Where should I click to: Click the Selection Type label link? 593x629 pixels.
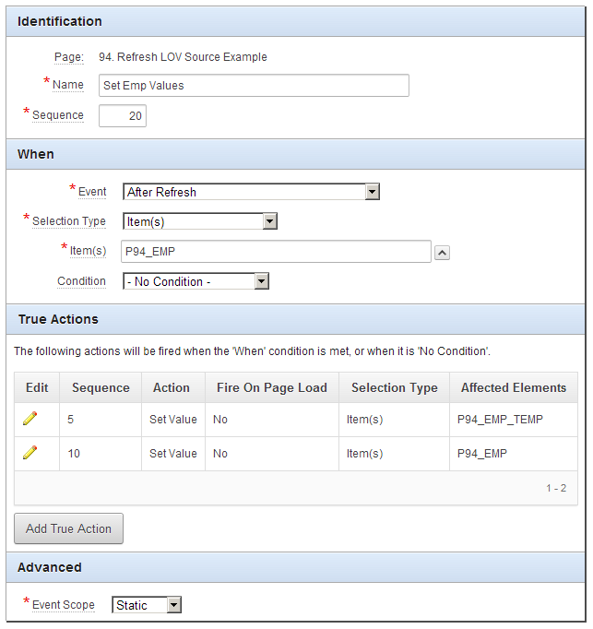click(x=68, y=221)
